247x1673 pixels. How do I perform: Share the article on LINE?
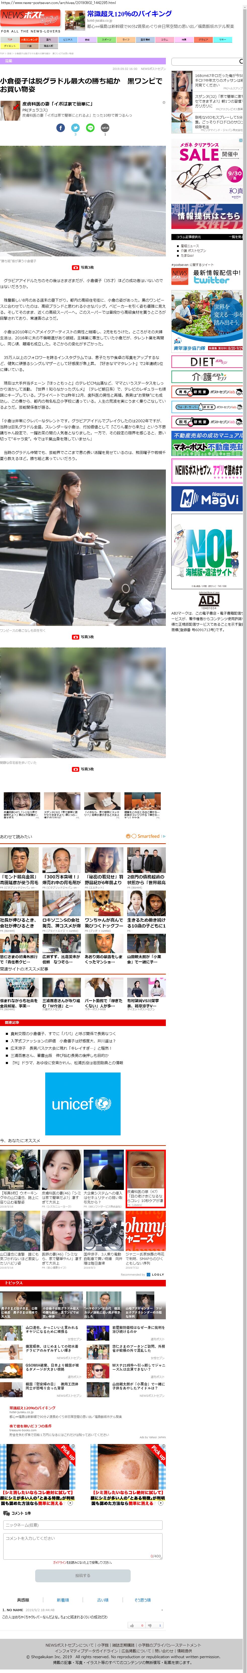(90, 128)
